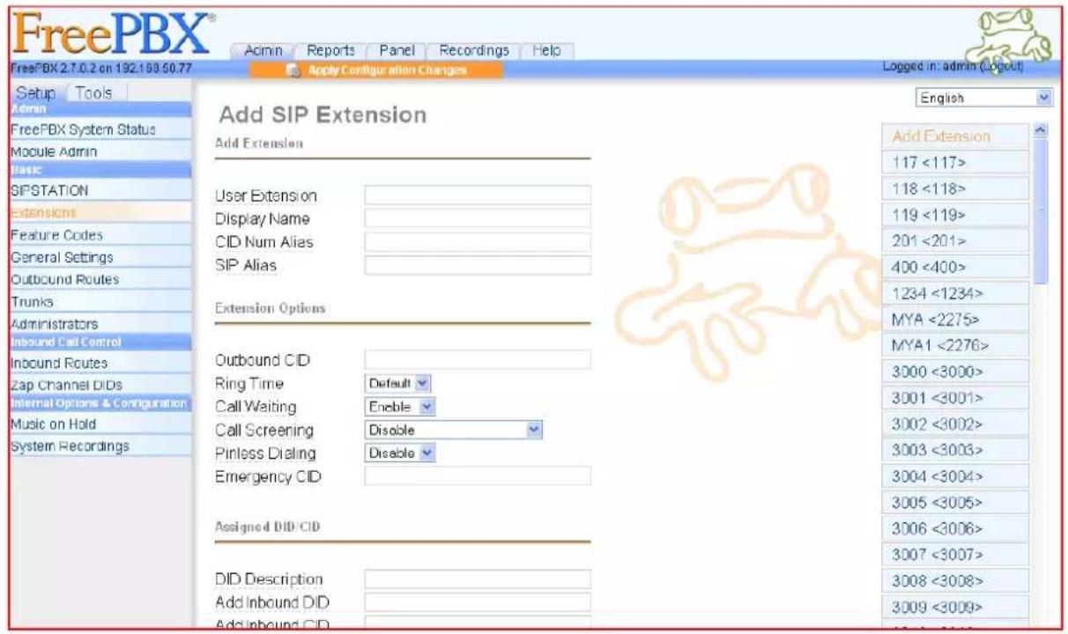Screen dimensions: 1068x634
Task: Select extension 3006 <3006>
Action: [x=954, y=528]
